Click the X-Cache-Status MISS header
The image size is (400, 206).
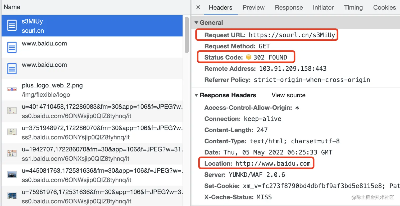238,197
